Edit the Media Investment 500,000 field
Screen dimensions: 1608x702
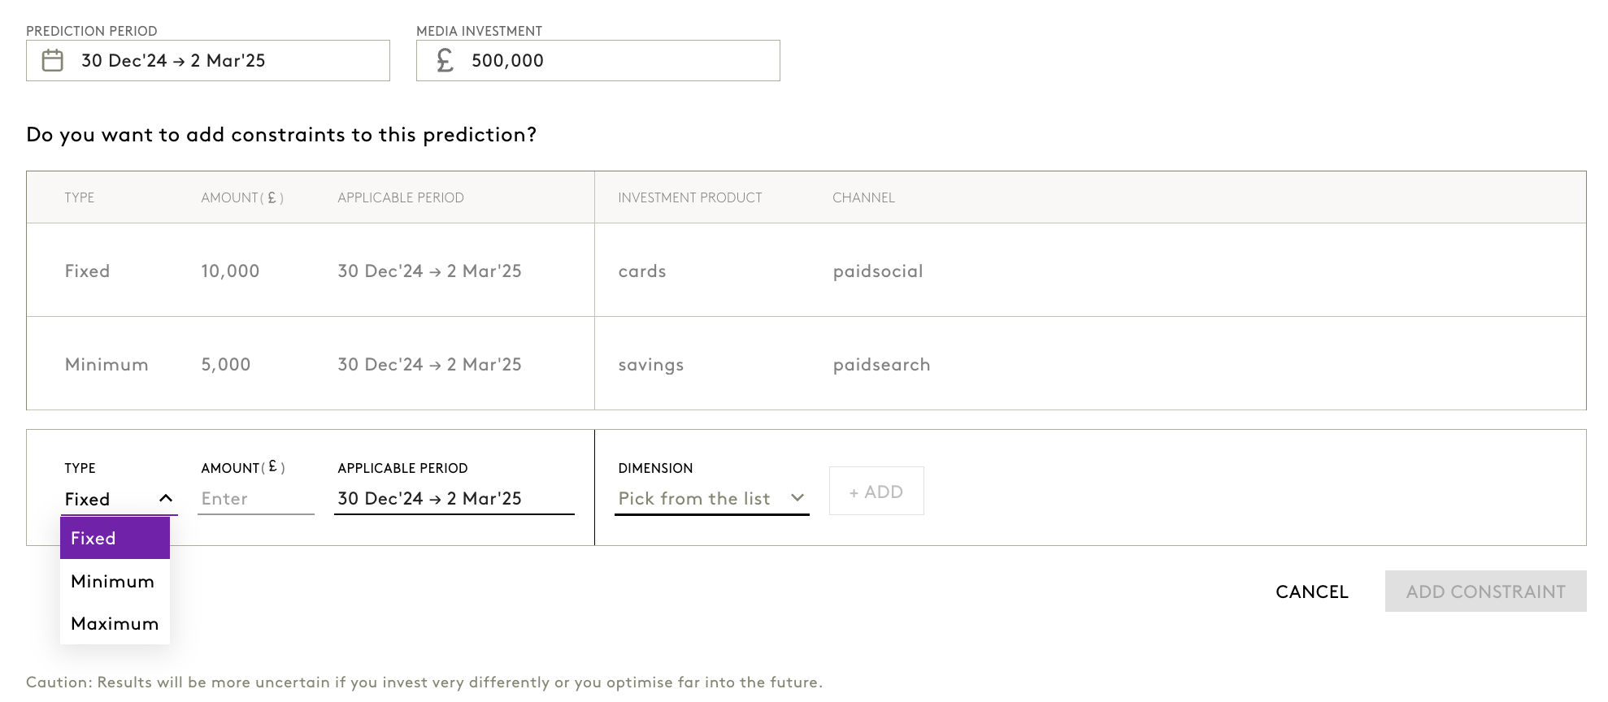pyautogui.click(x=618, y=61)
